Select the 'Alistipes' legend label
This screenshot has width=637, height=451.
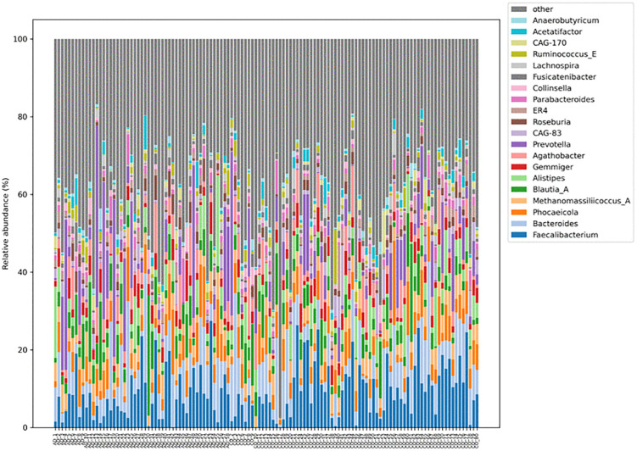pos(549,178)
